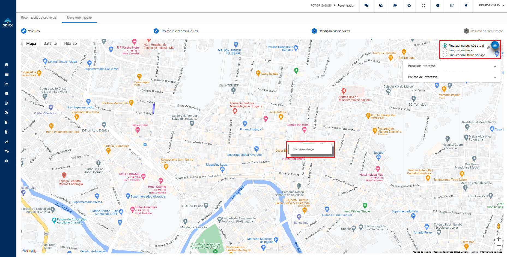Click the Pneusul Itajubá label
The height and width of the screenshot is (257, 507).
pos(250,129)
